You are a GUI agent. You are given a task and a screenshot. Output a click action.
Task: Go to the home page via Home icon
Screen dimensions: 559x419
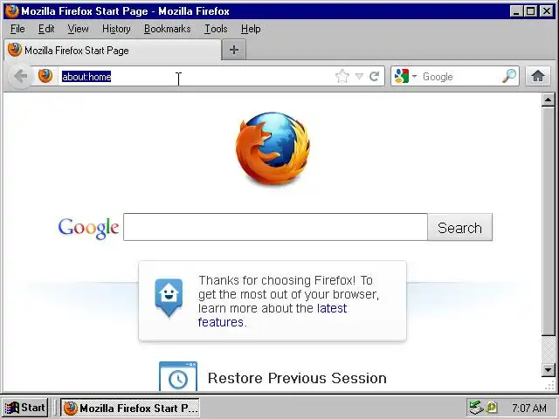[538, 76]
